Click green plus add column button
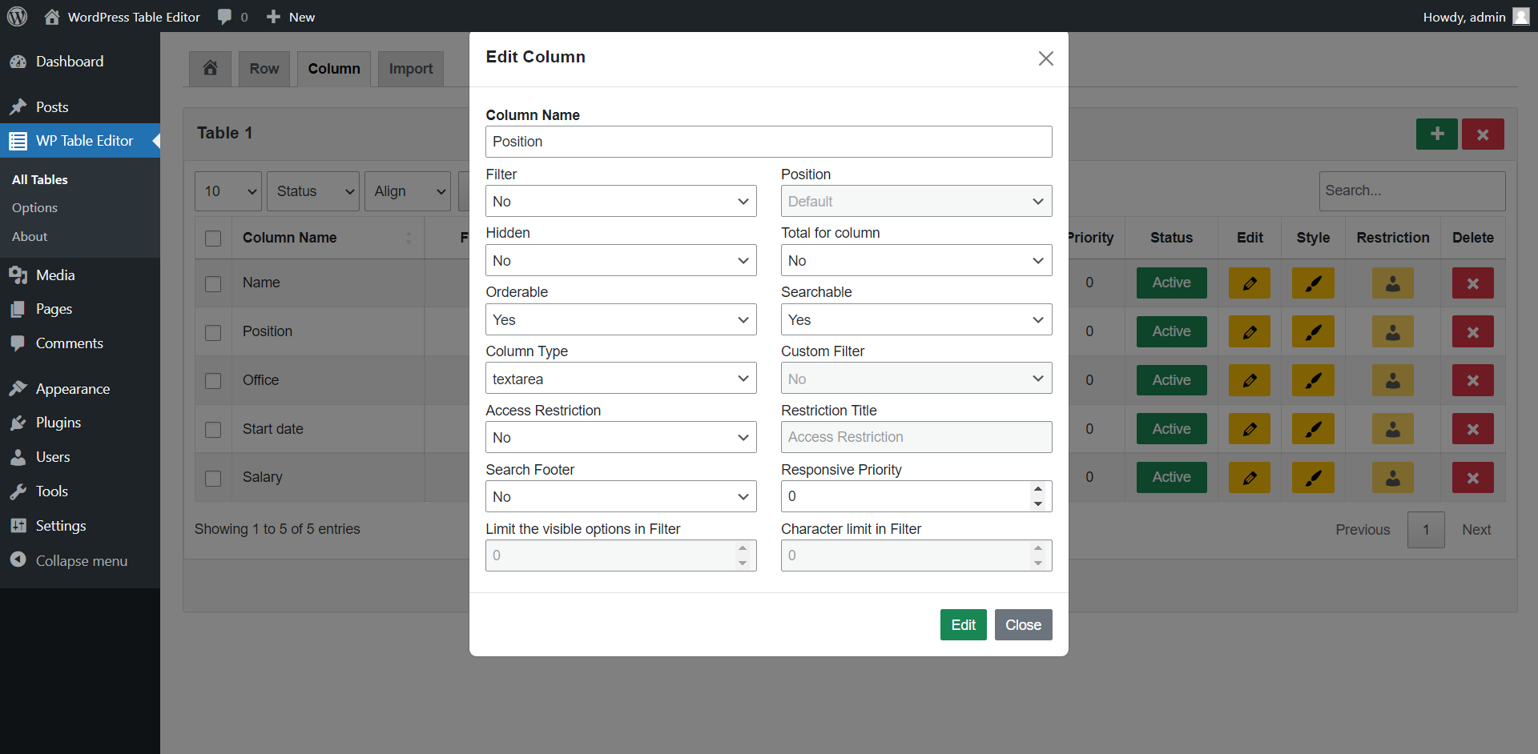This screenshot has height=754, width=1538. click(1436, 134)
